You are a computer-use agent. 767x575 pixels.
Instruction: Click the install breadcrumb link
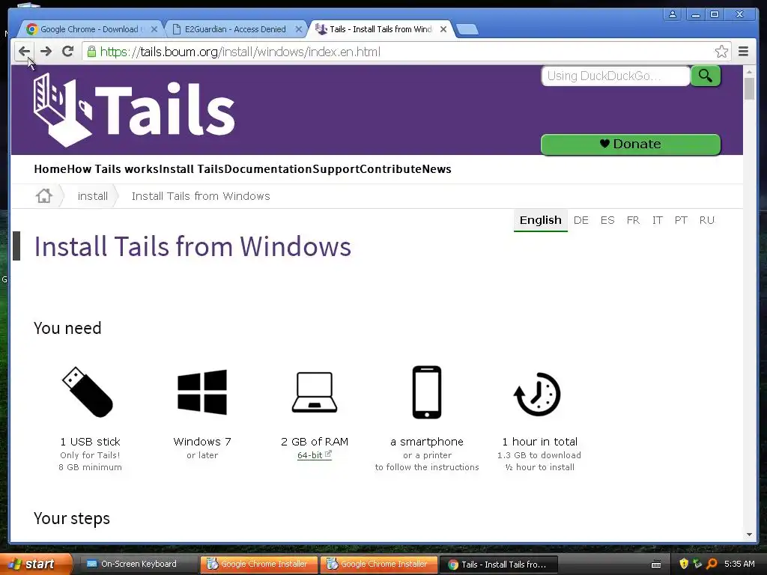(92, 196)
